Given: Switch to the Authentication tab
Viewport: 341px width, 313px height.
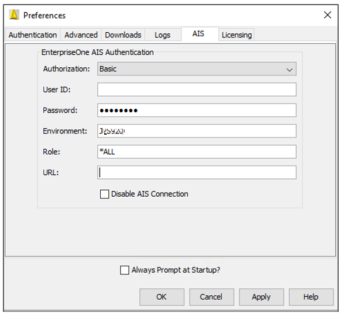Looking at the screenshot, I should pyautogui.click(x=33, y=35).
